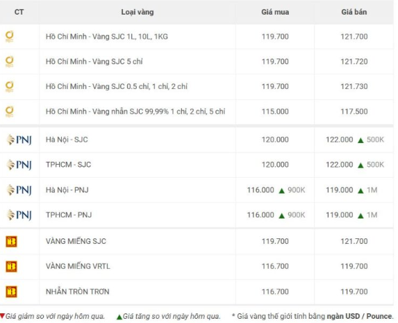This screenshot has width=398, height=323.
Task: Click Bảo Tín logo beside VÀNG MIẾNG SJC
Action: [11, 241]
